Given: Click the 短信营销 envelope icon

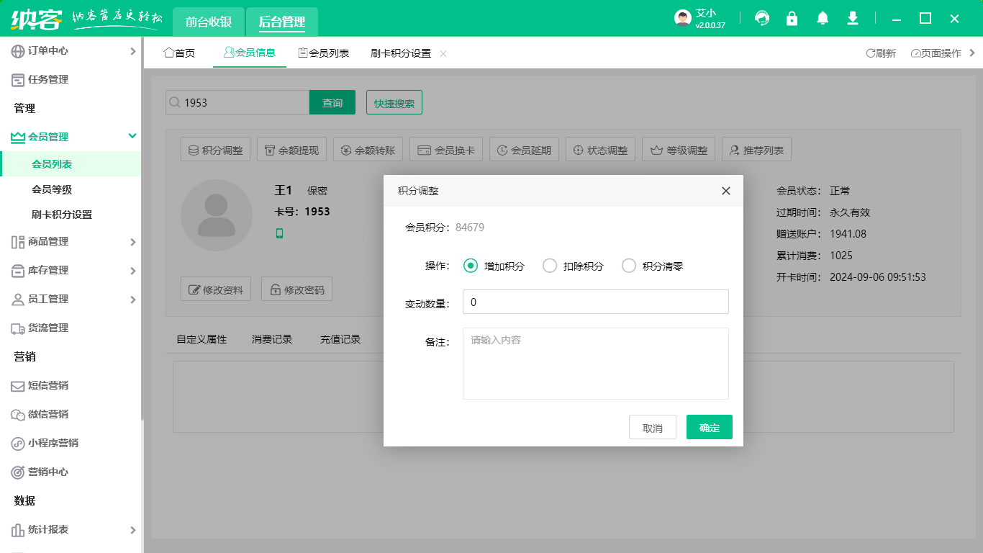Looking at the screenshot, I should (17, 386).
